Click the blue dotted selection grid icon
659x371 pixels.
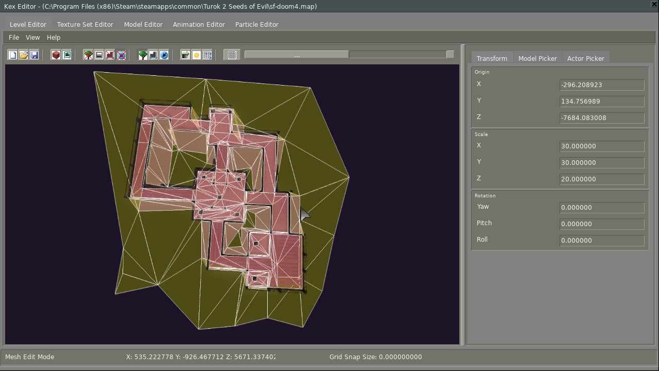(207, 55)
